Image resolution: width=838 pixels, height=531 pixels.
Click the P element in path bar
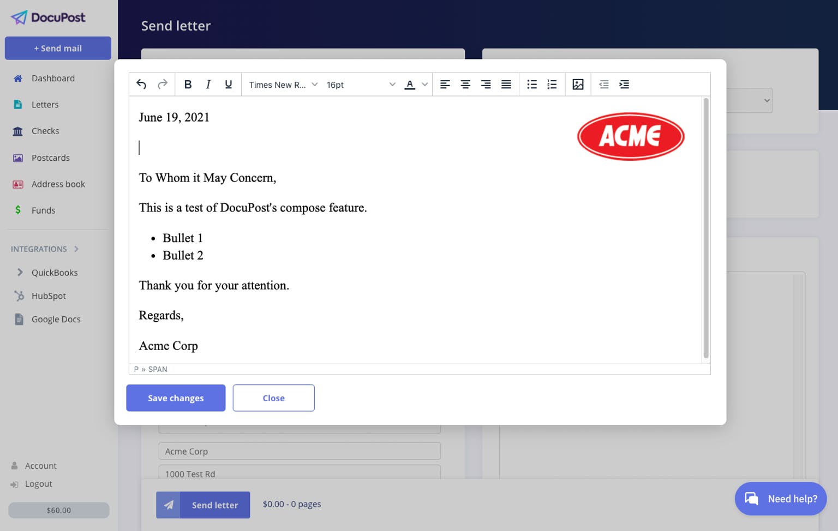click(x=136, y=370)
